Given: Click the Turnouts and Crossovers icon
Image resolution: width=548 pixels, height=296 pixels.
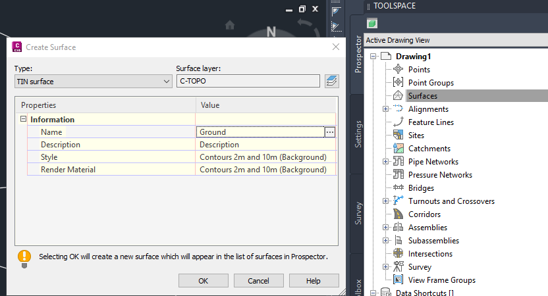Looking at the screenshot, I should click(398, 201).
